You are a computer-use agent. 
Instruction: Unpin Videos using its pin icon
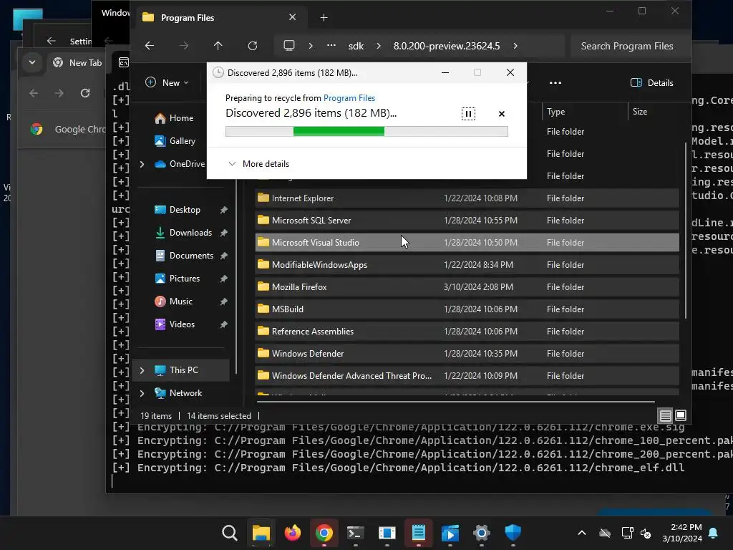coord(224,324)
